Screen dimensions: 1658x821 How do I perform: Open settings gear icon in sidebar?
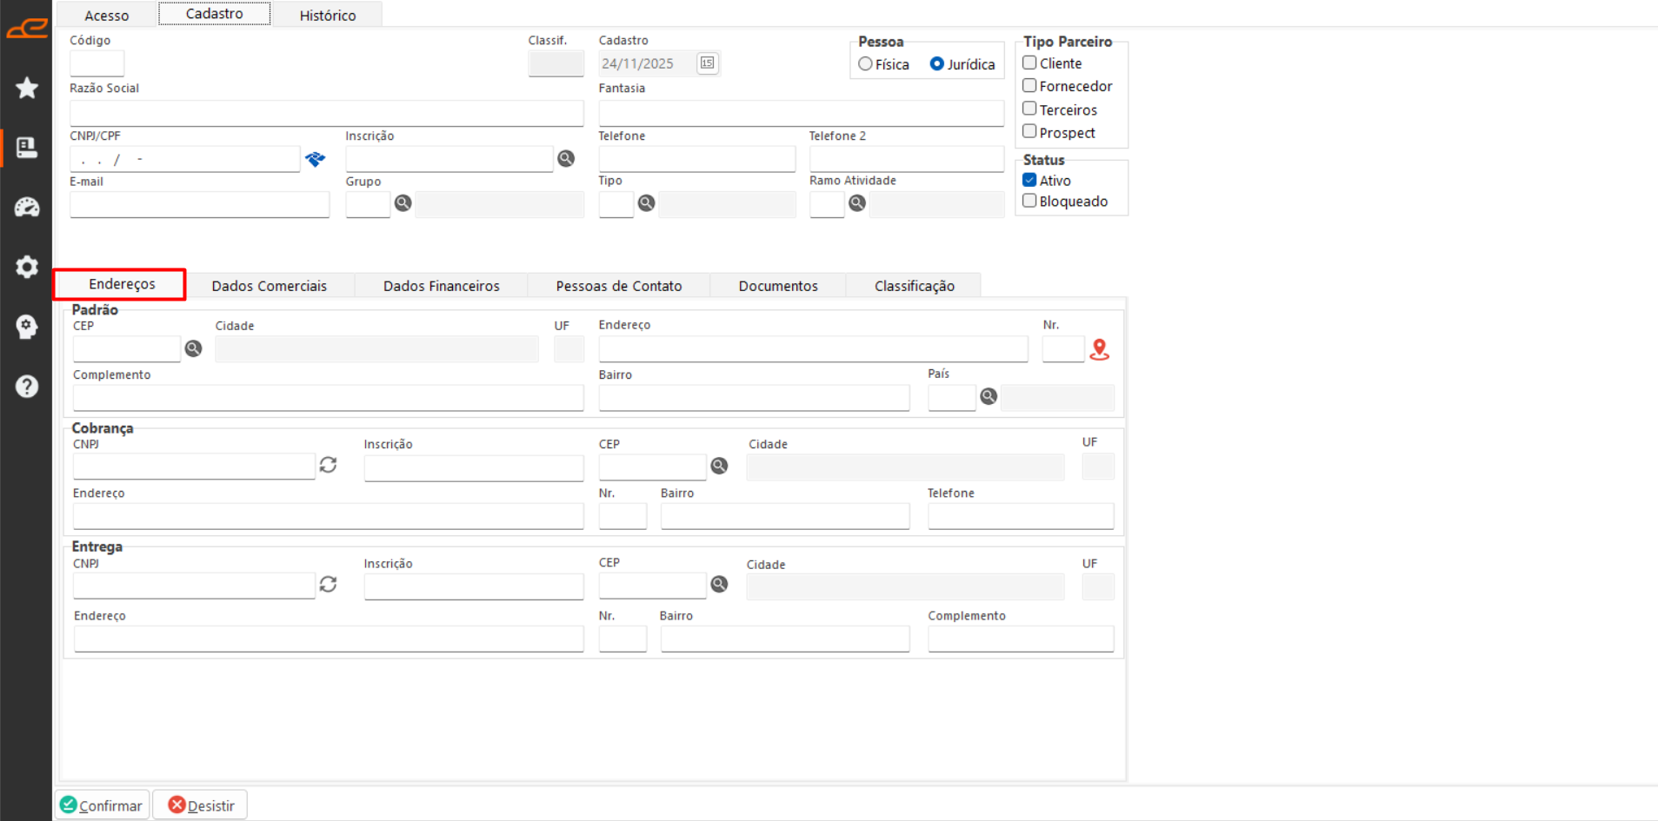point(27,267)
